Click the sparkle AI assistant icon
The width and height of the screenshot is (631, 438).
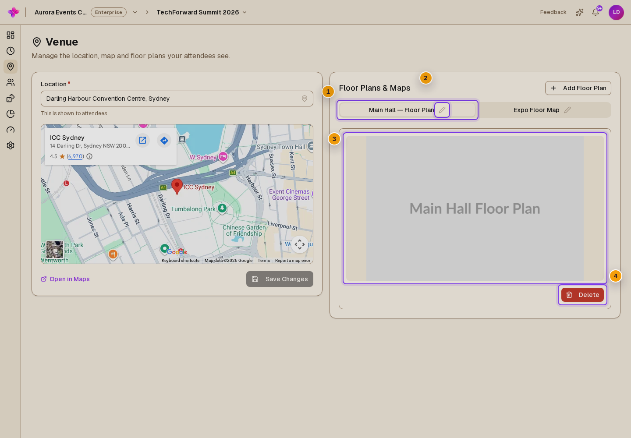(x=580, y=12)
